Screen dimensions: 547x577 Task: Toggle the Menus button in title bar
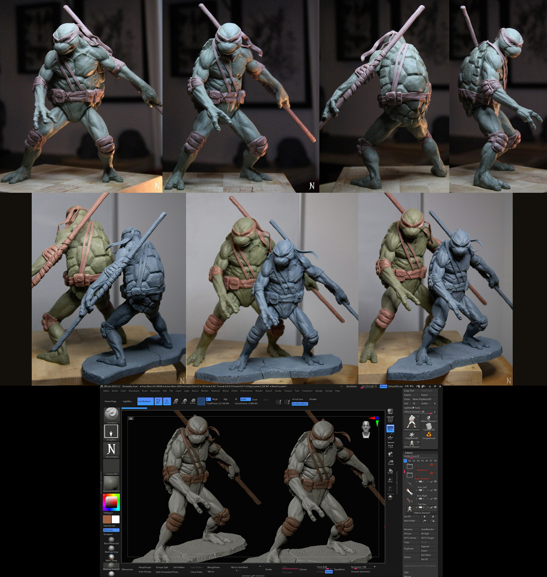tap(383, 386)
